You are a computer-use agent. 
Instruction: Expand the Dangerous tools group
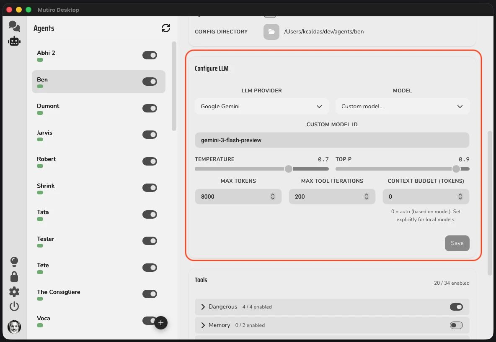(x=203, y=306)
